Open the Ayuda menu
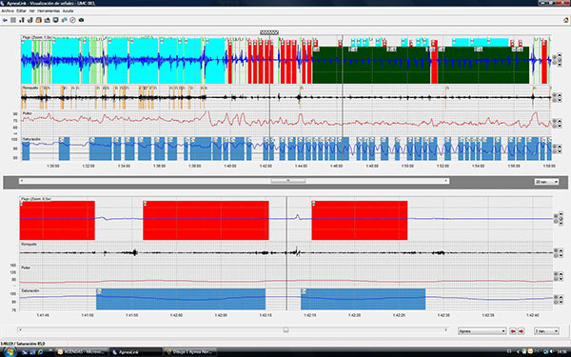571x357 pixels. pyautogui.click(x=68, y=10)
